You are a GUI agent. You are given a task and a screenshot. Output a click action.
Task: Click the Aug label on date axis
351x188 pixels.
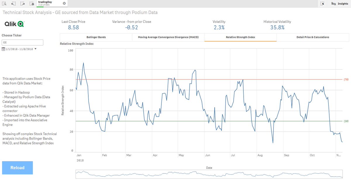point(260,155)
